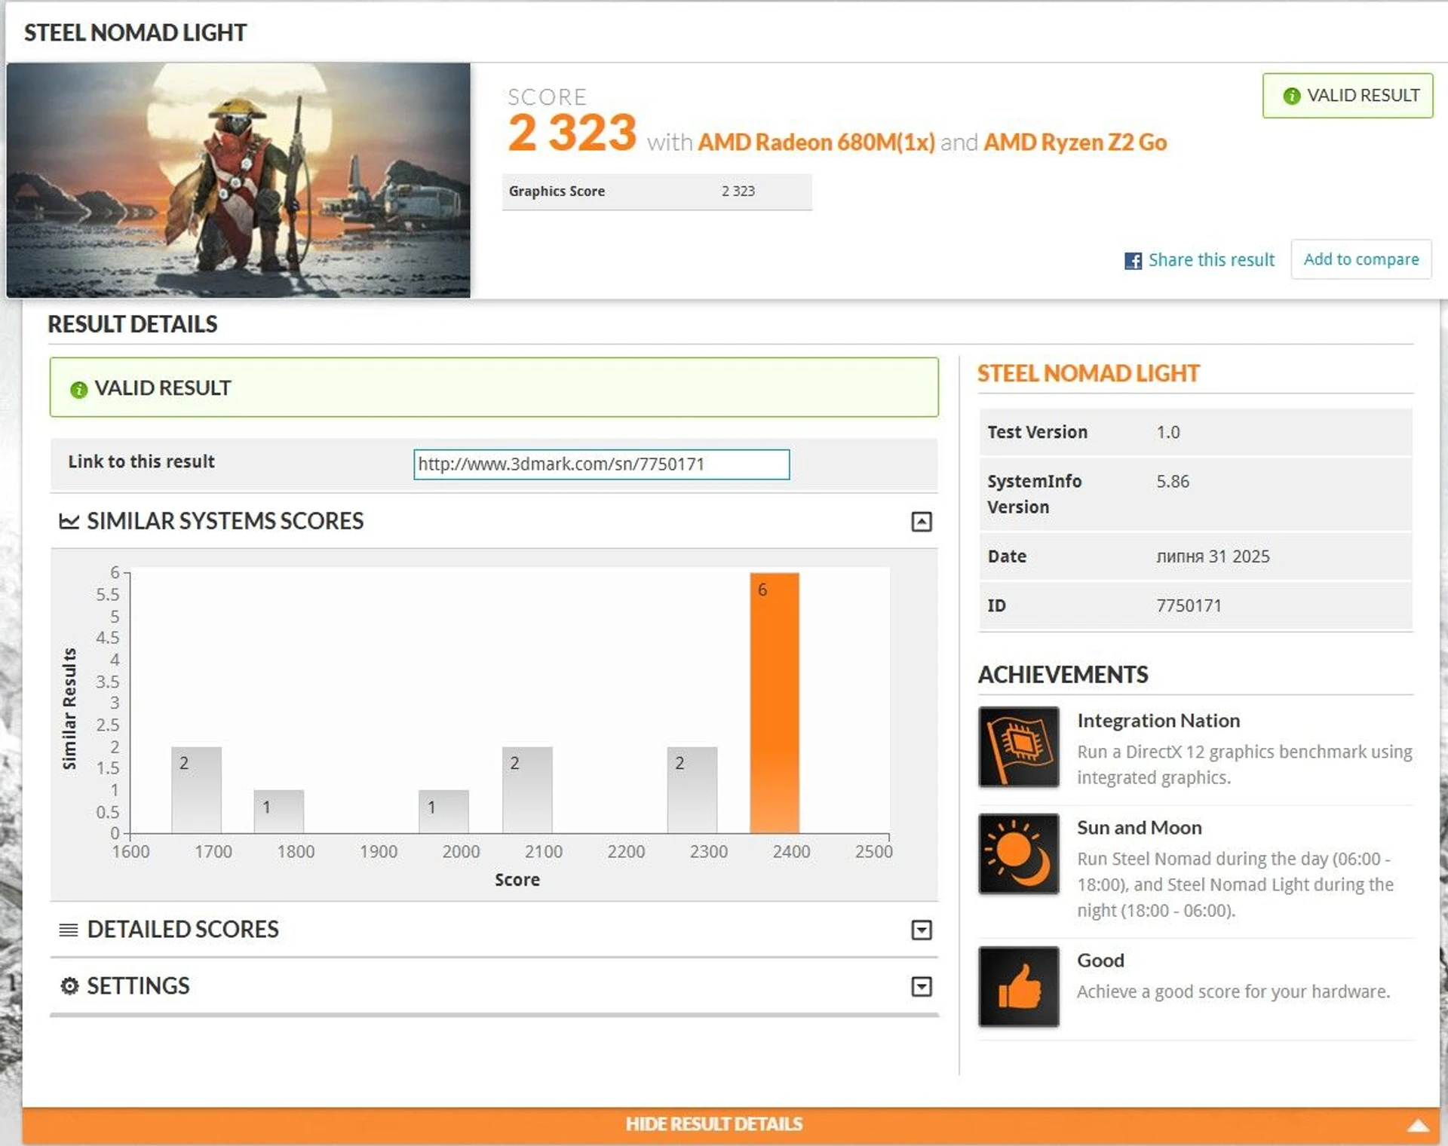Click Add to compare button
The image size is (1448, 1146).
[x=1361, y=259]
